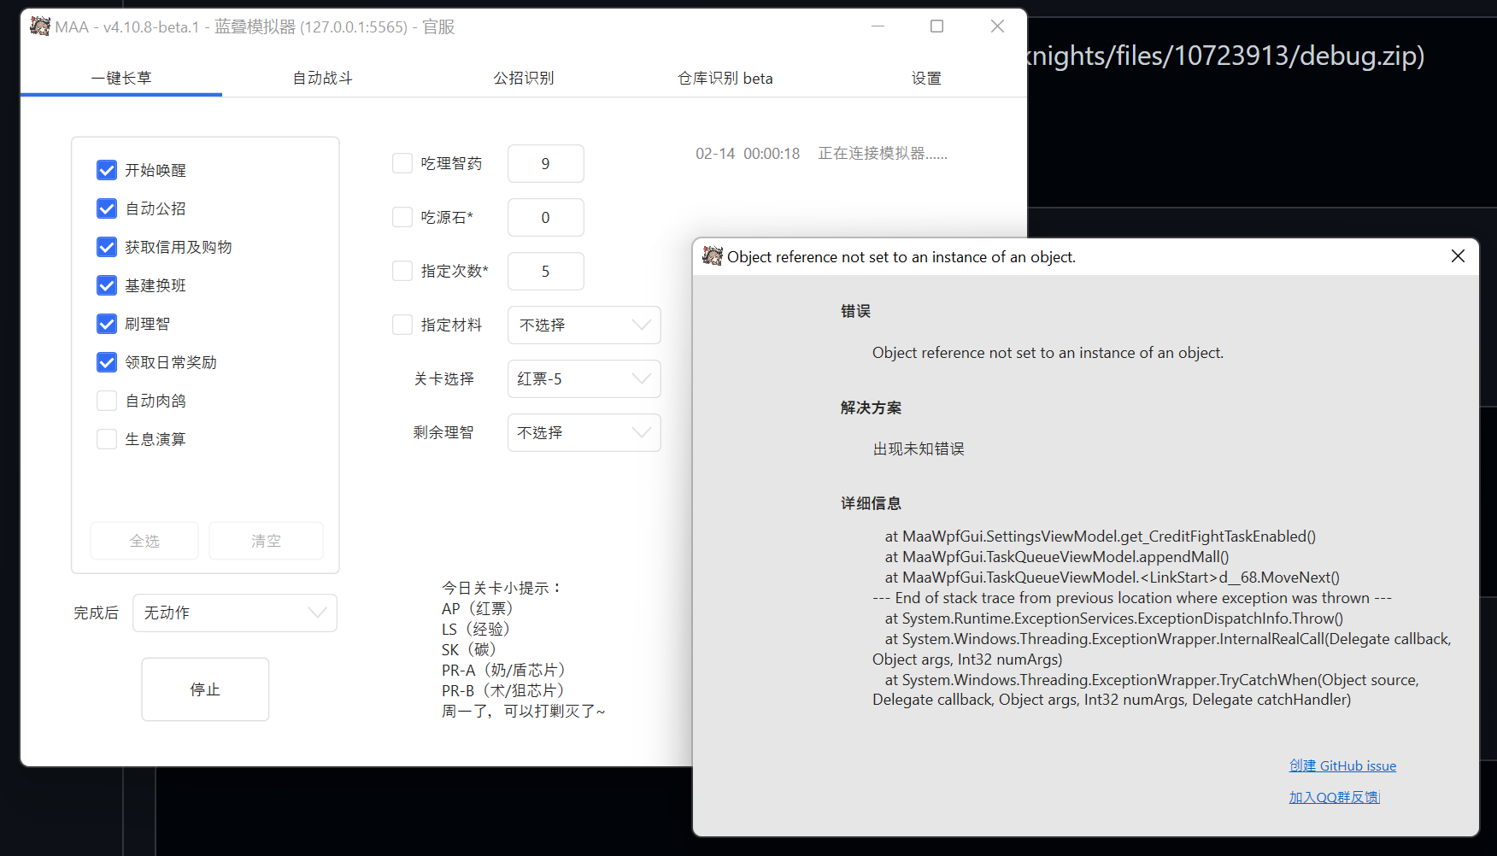Screen dimensions: 1497x856
Task: Click the 全选 button
Action: (x=144, y=540)
